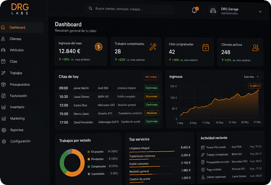Click the calendar icon in Citas programadas card

[x=206, y=48]
